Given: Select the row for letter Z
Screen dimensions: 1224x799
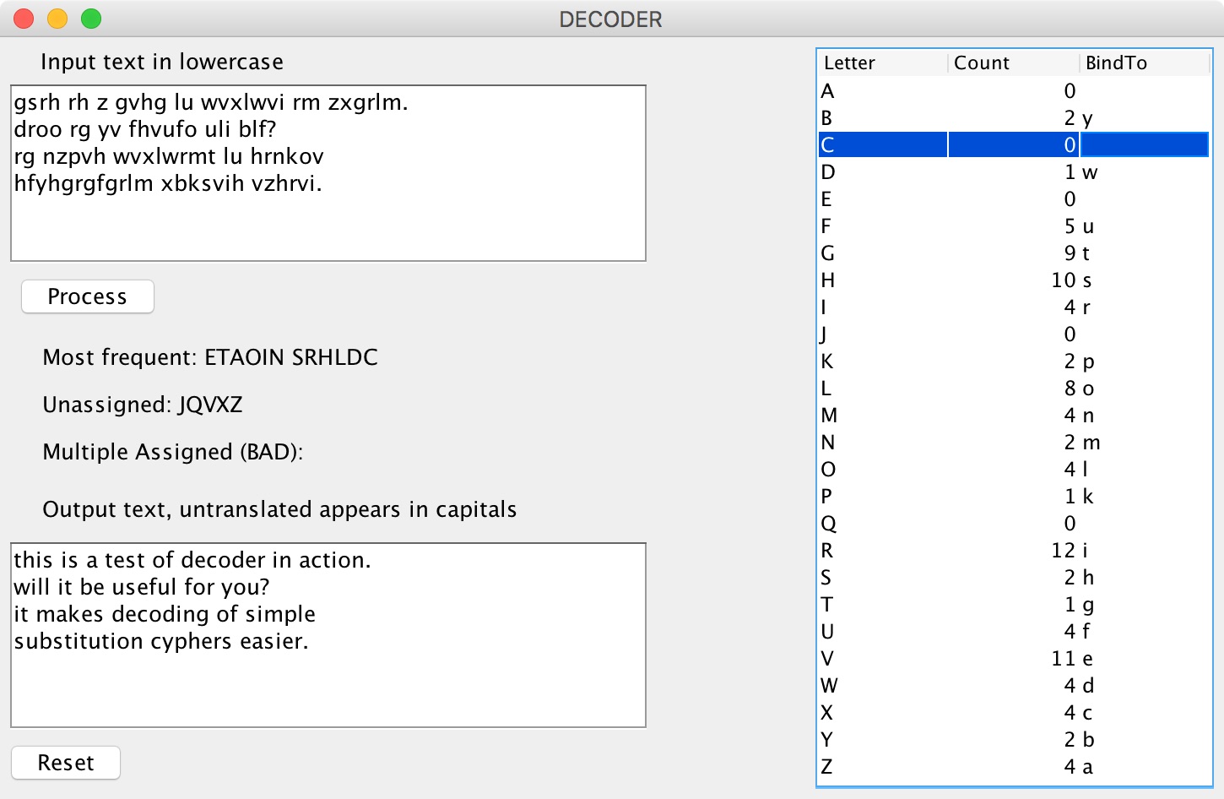Looking at the screenshot, I should [882, 767].
